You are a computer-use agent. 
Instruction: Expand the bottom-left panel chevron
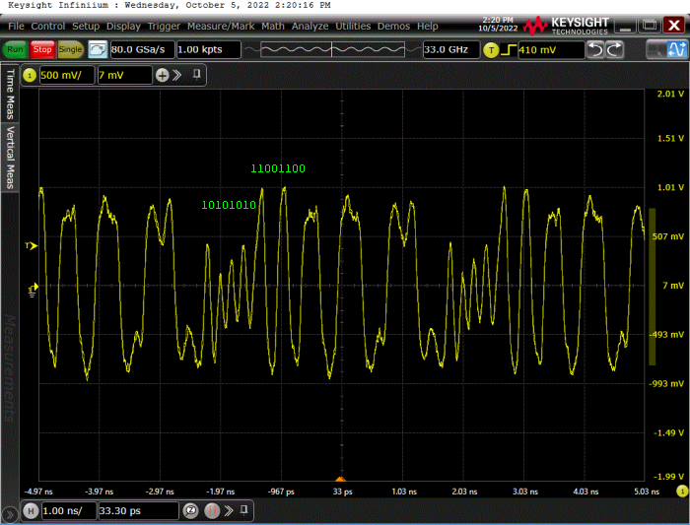click(10, 513)
